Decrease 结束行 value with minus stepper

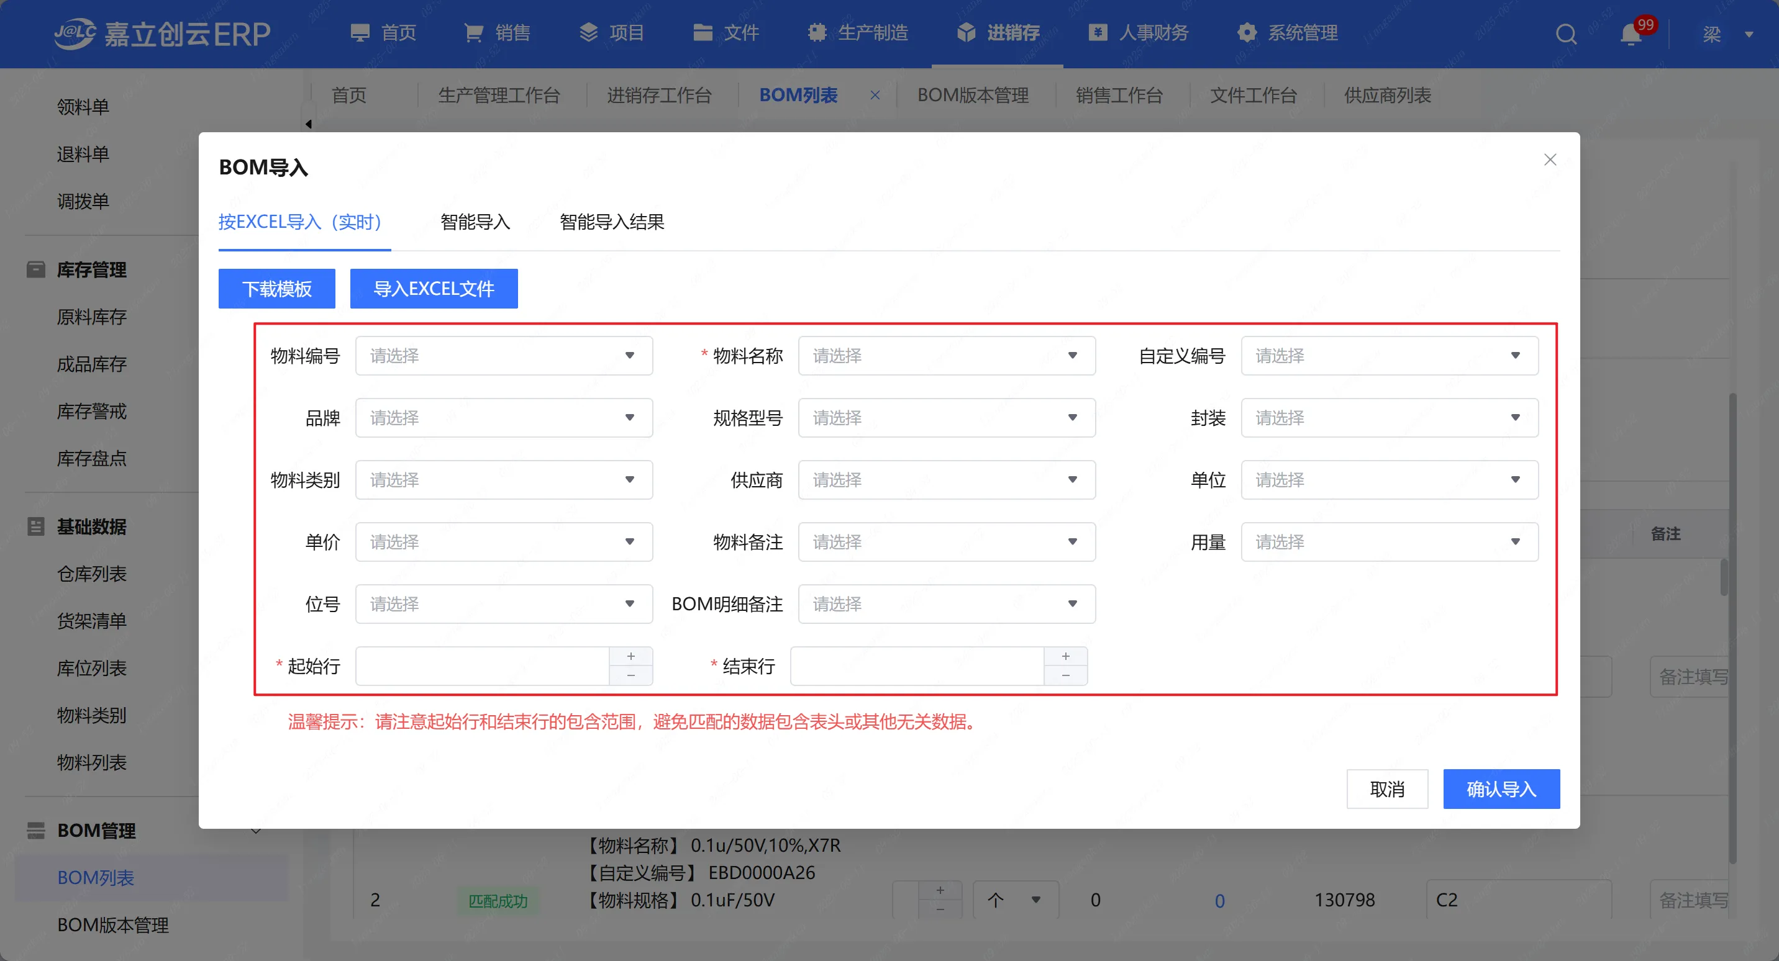1066,675
